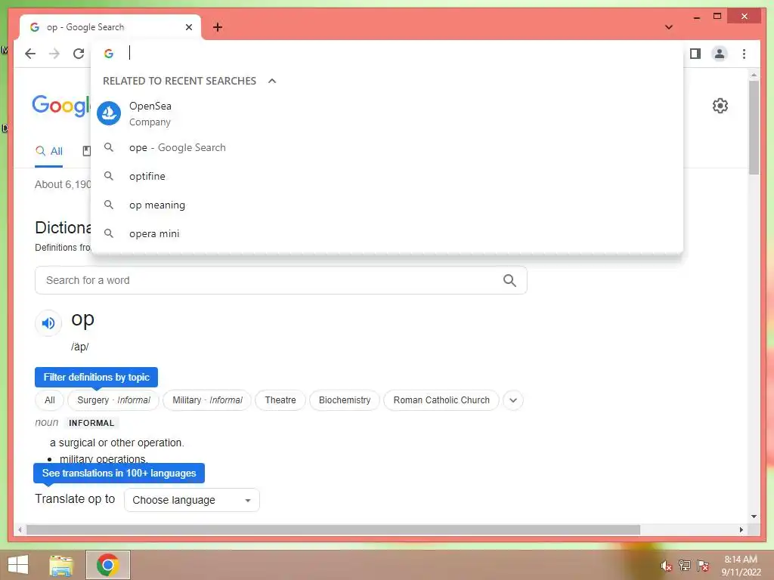Click the horizontal scroll left arrow
This screenshot has width=774, height=580.
click(20, 529)
